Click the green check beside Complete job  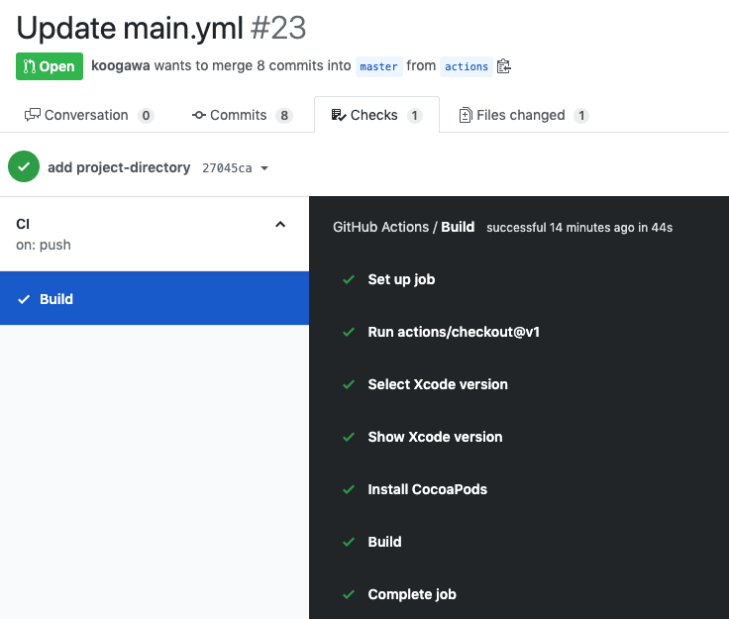pyautogui.click(x=349, y=594)
